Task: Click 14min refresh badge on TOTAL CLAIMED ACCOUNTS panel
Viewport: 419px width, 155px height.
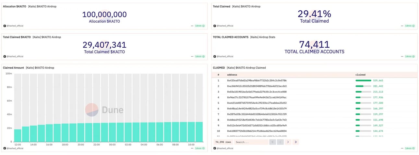Action: tap(410, 56)
